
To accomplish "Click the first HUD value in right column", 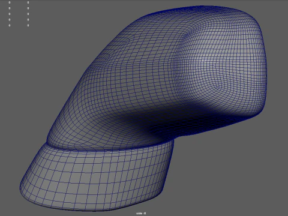I will [28, 2].
